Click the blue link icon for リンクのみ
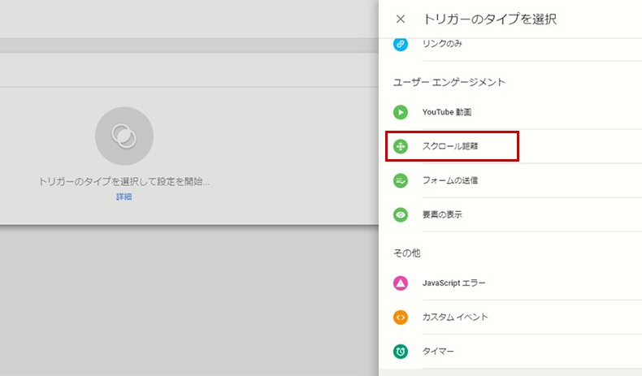Image resolution: width=642 pixels, height=376 pixels. [x=401, y=44]
